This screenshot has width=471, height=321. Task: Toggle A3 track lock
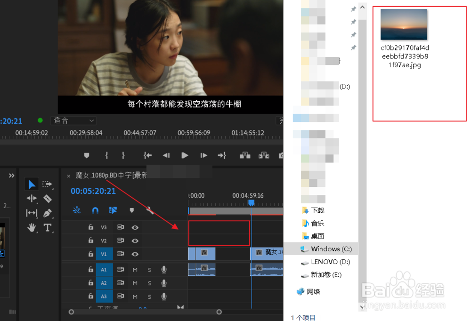[91, 296]
